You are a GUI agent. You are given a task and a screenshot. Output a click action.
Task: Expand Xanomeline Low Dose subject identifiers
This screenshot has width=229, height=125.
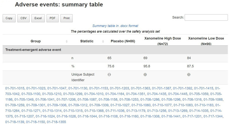pos(189,75)
